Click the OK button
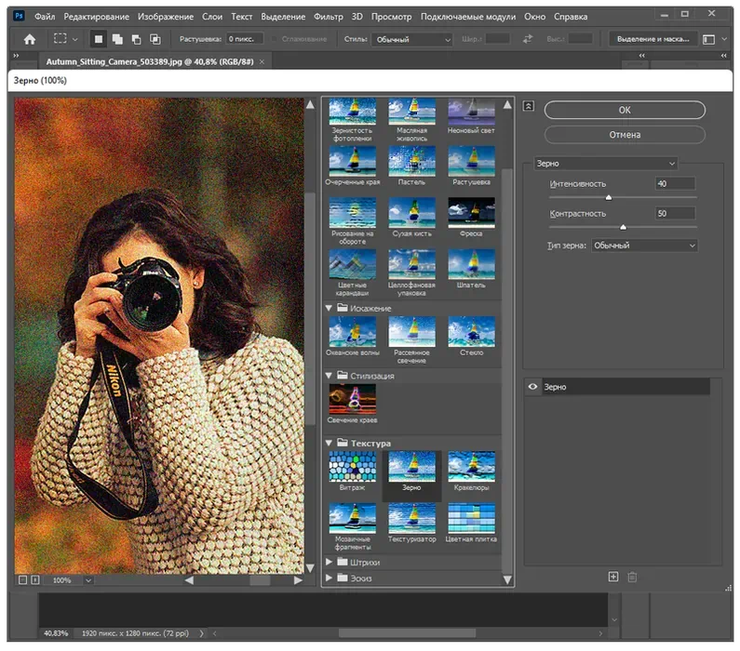The image size is (740, 651). point(625,110)
